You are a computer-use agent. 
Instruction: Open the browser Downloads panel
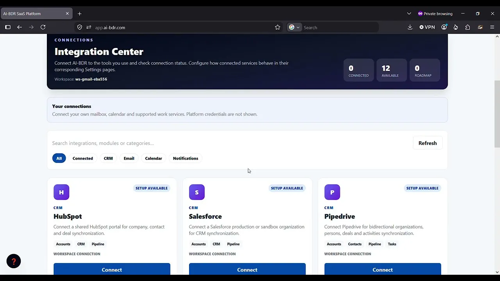click(410, 27)
